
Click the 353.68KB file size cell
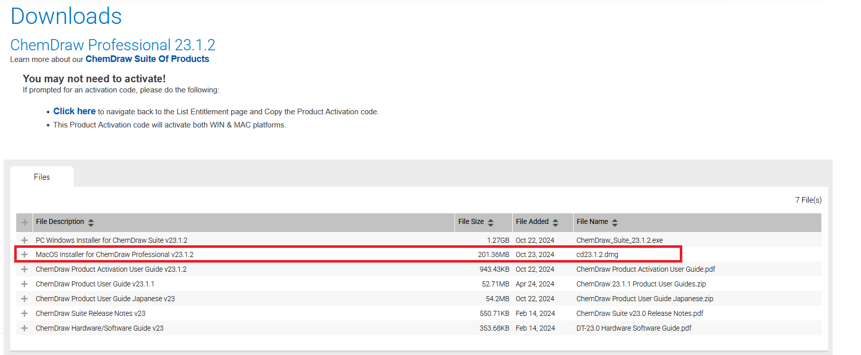pos(494,328)
